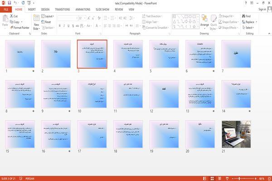Toggle Underline formatting button
Screen dimensions: 272x181
[x=68, y=26]
